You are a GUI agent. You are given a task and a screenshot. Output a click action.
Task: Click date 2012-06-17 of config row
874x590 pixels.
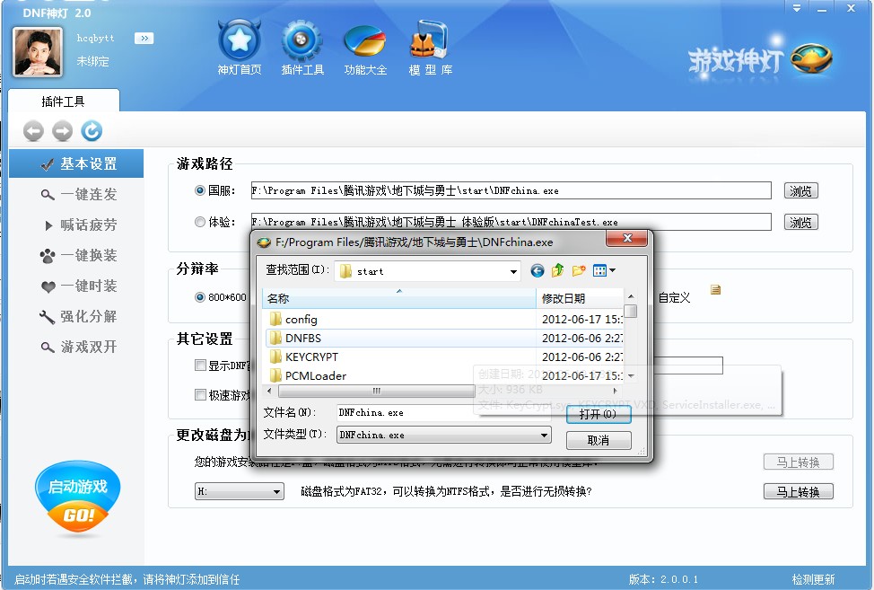click(x=581, y=319)
